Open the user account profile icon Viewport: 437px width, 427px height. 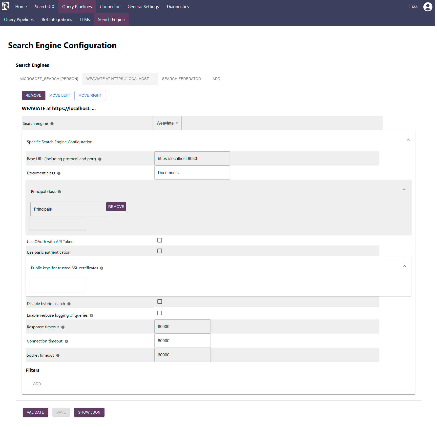(x=428, y=7)
